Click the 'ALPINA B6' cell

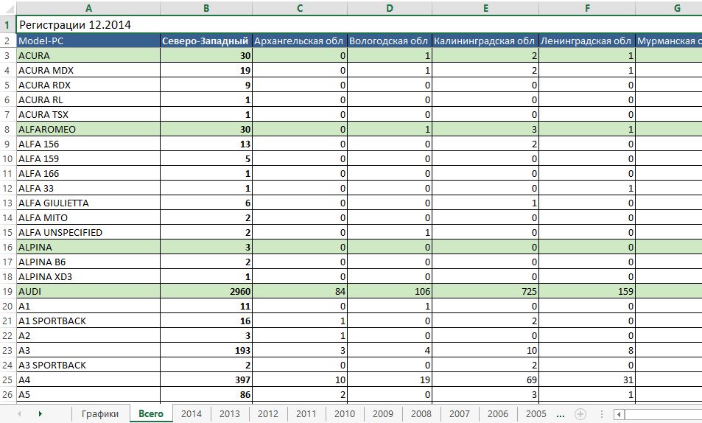tap(88, 262)
